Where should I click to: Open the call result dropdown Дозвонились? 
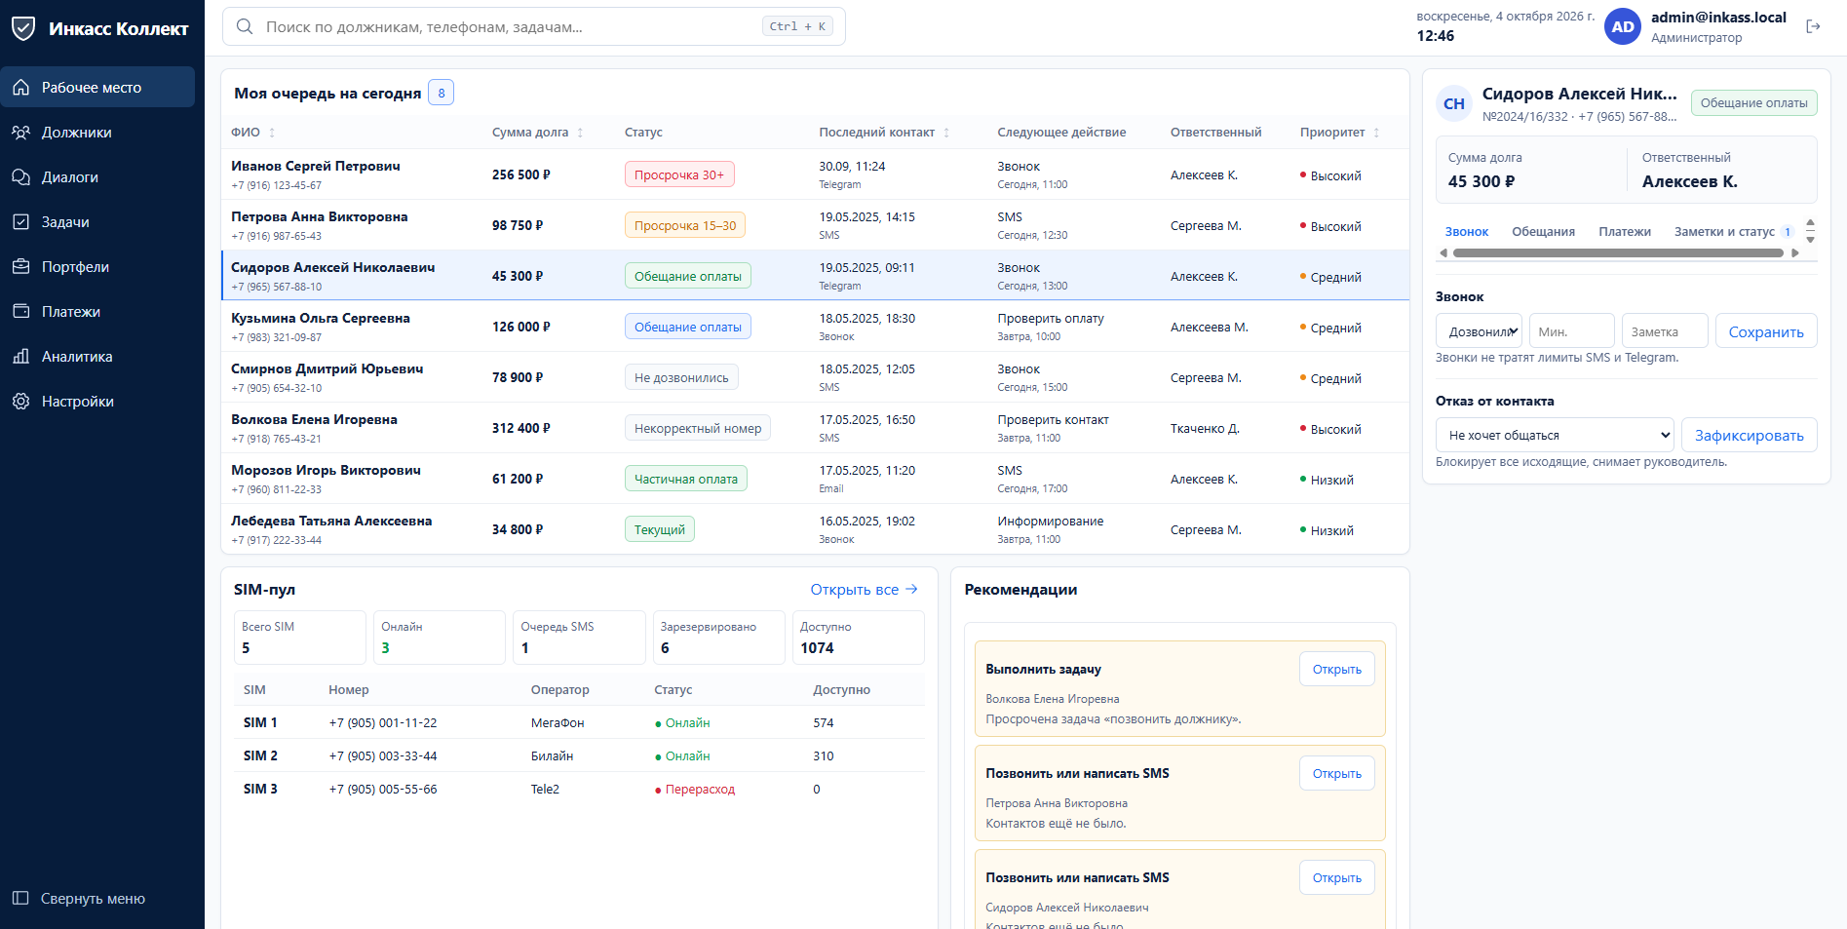(x=1479, y=330)
